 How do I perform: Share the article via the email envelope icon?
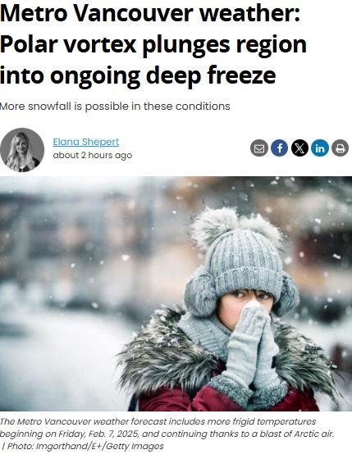point(259,148)
